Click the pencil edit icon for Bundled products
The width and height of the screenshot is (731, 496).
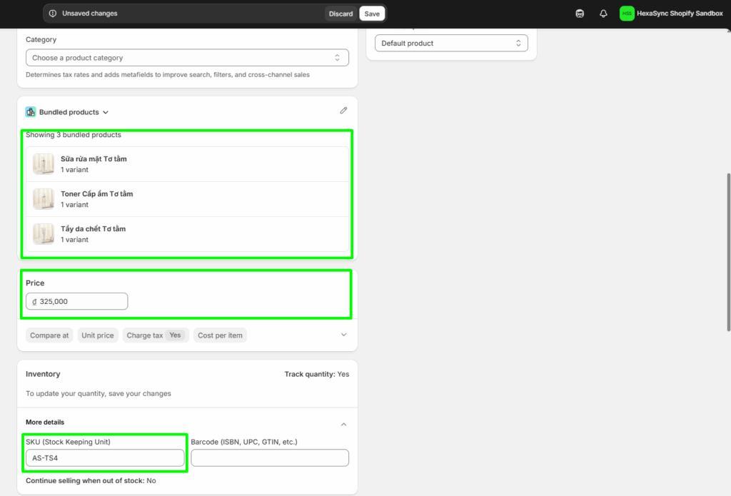[343, 111]
